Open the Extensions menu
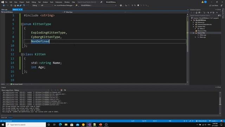 (x=59, y=2)
